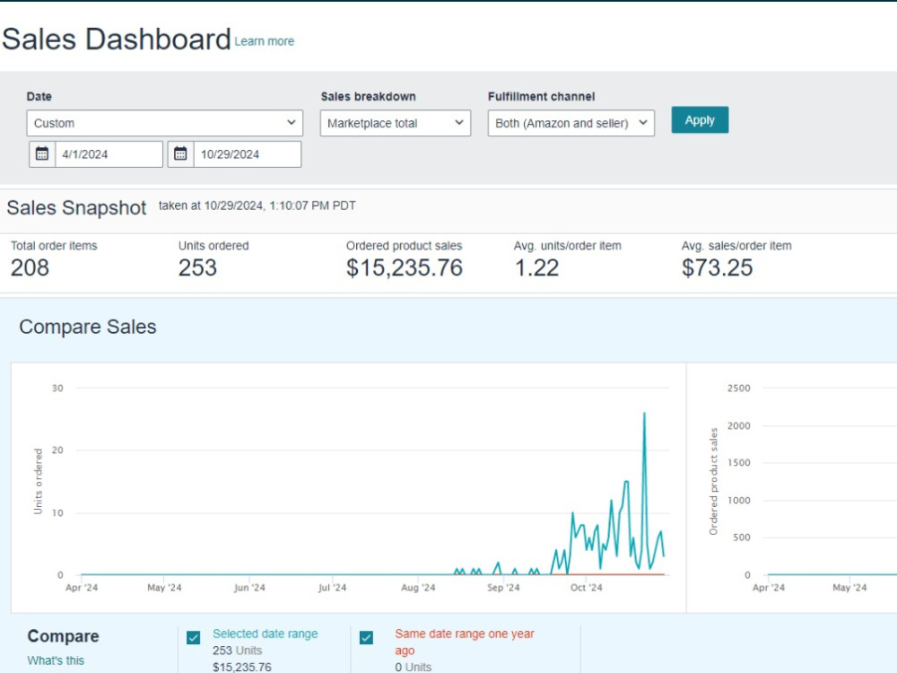Click the Ordered product sales value $15,235.76

(x=405, y=267)
